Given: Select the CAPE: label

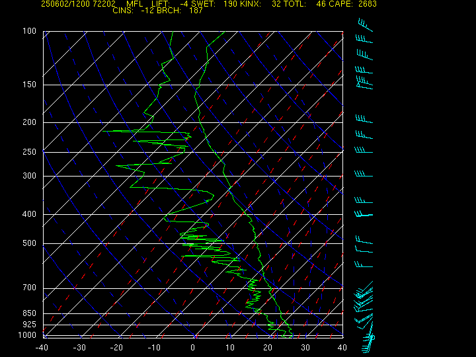Looking at the screenshot, I should pos(342,4).
